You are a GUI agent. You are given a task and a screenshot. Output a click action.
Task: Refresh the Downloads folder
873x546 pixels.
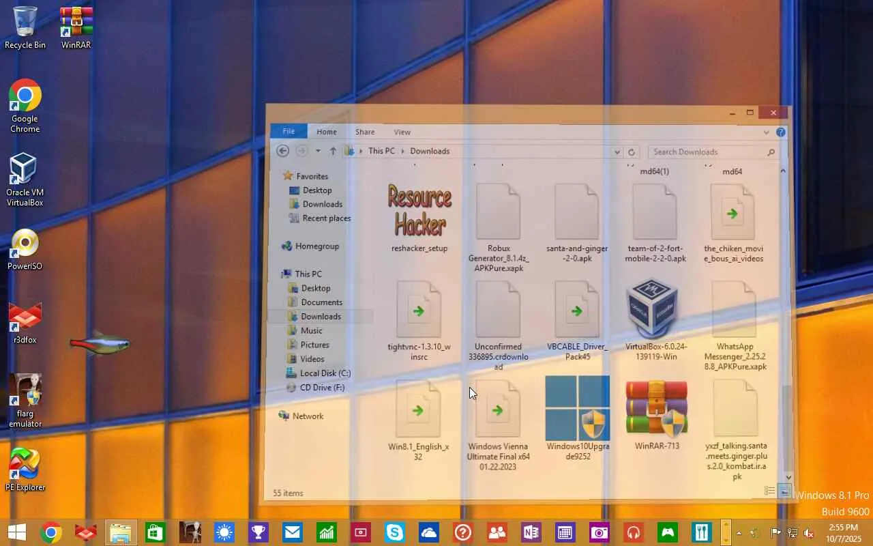[x=632, y=152]
